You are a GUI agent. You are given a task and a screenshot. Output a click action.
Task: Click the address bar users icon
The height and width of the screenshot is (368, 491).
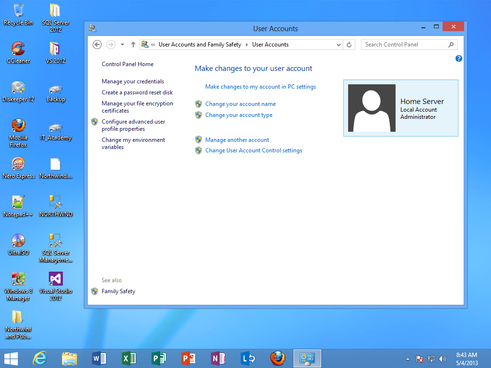tap(145, 45)
